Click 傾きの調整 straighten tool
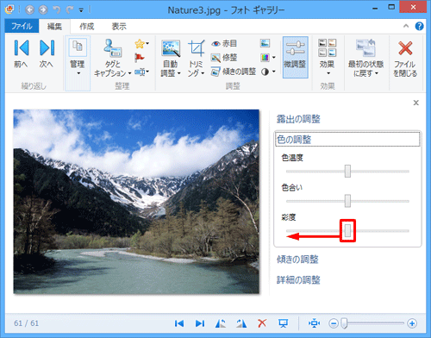The image size is (431, 338). tap(234, 72)
